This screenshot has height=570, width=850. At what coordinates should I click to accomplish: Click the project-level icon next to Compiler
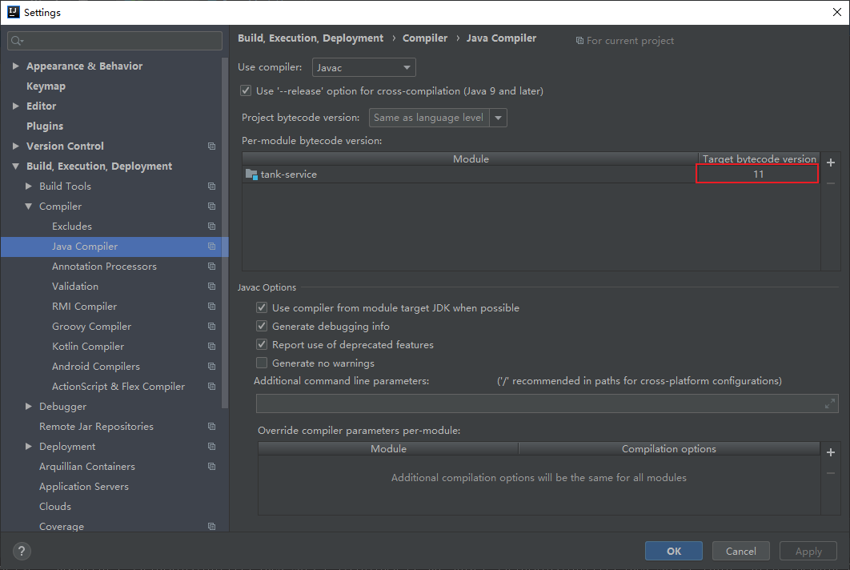click(x=211, y=206)
